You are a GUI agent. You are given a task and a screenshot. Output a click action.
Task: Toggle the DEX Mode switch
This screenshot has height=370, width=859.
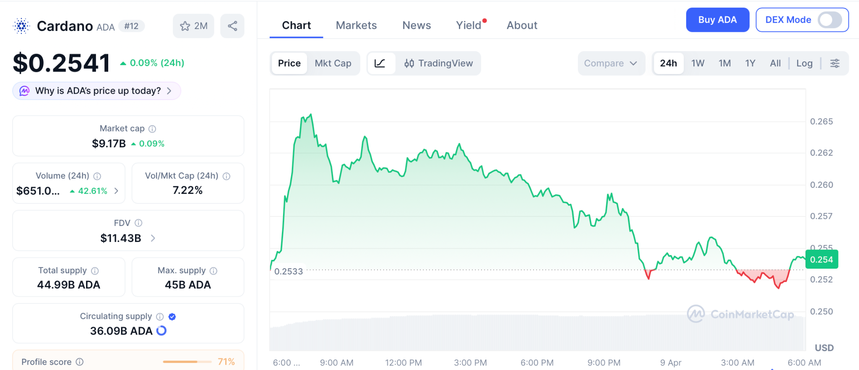pos(830,20)
